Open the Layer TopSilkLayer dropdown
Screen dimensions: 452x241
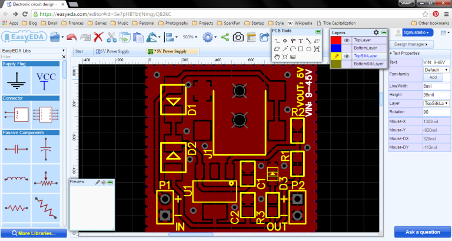click(437, 103)
